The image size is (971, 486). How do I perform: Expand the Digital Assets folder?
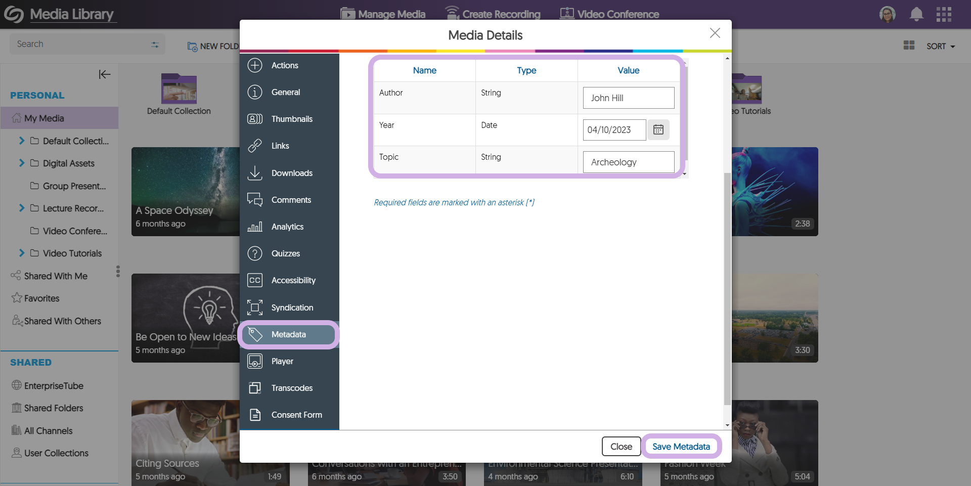tap(22, 163)
